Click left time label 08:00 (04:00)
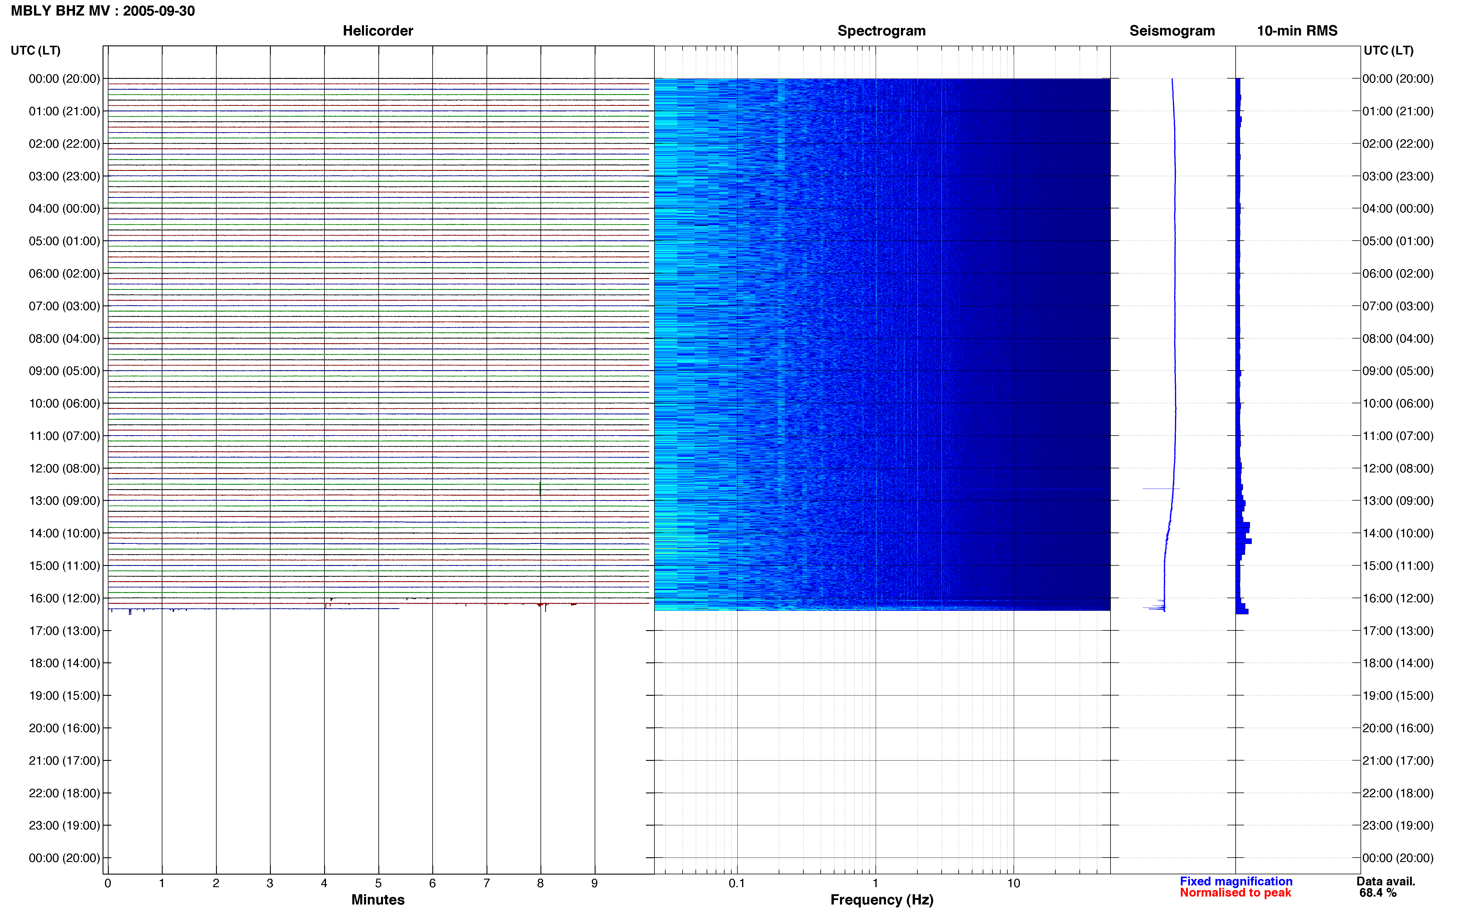This screenshot has height=920, width=1471. click(64, 338)
